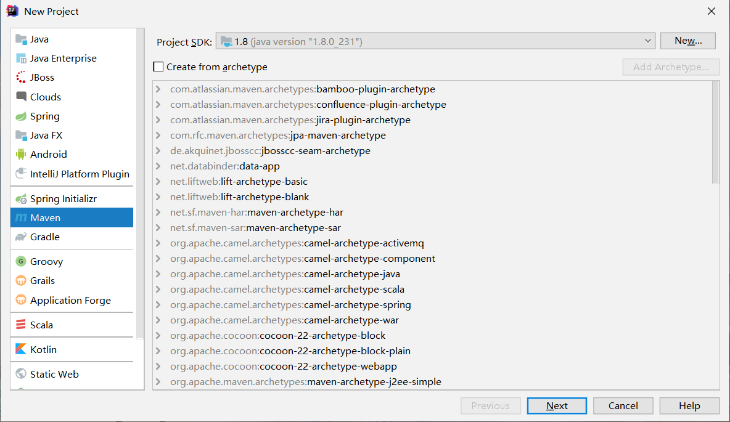Click the JBoss red dots icon
This screenshot has height=422, width=730.
click(x=21, y=77)
